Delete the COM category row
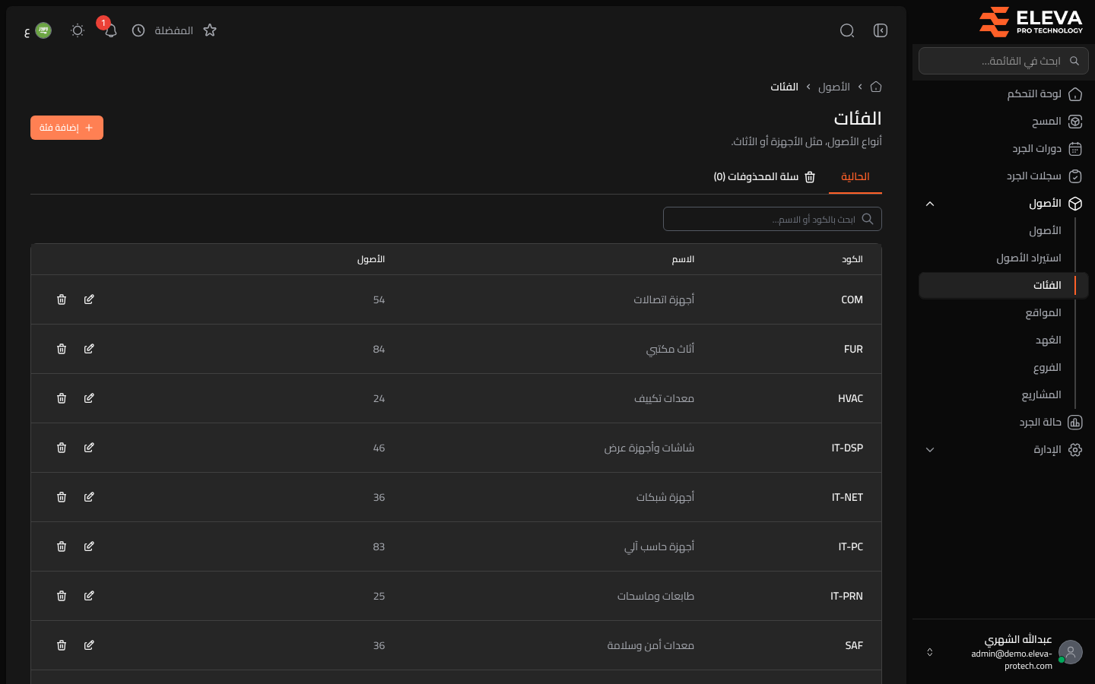 coord(62,299)
